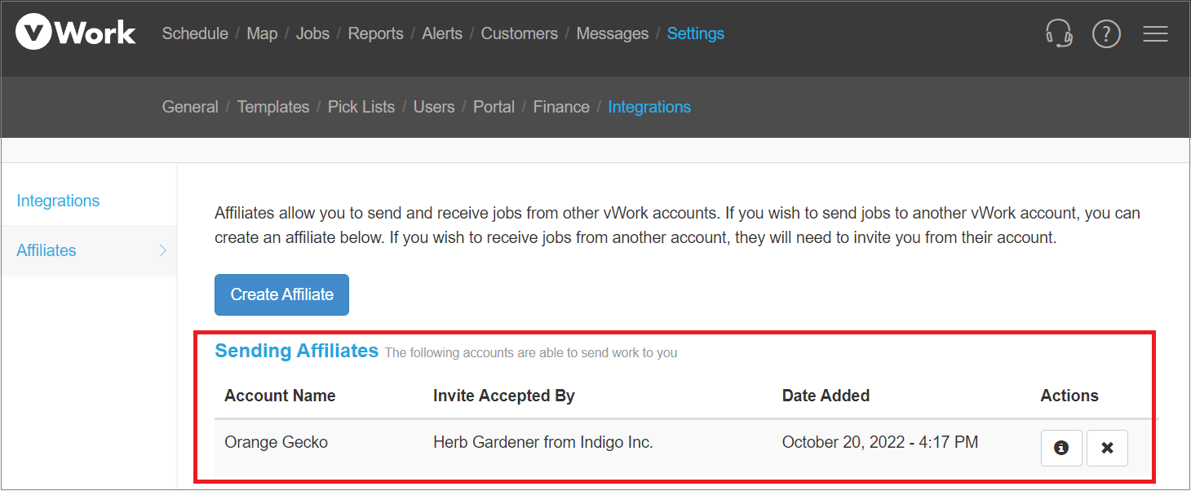Viewport: 1191px width, 491px height.
Task: Open the hamburger menu icon
Action: 1155,33
